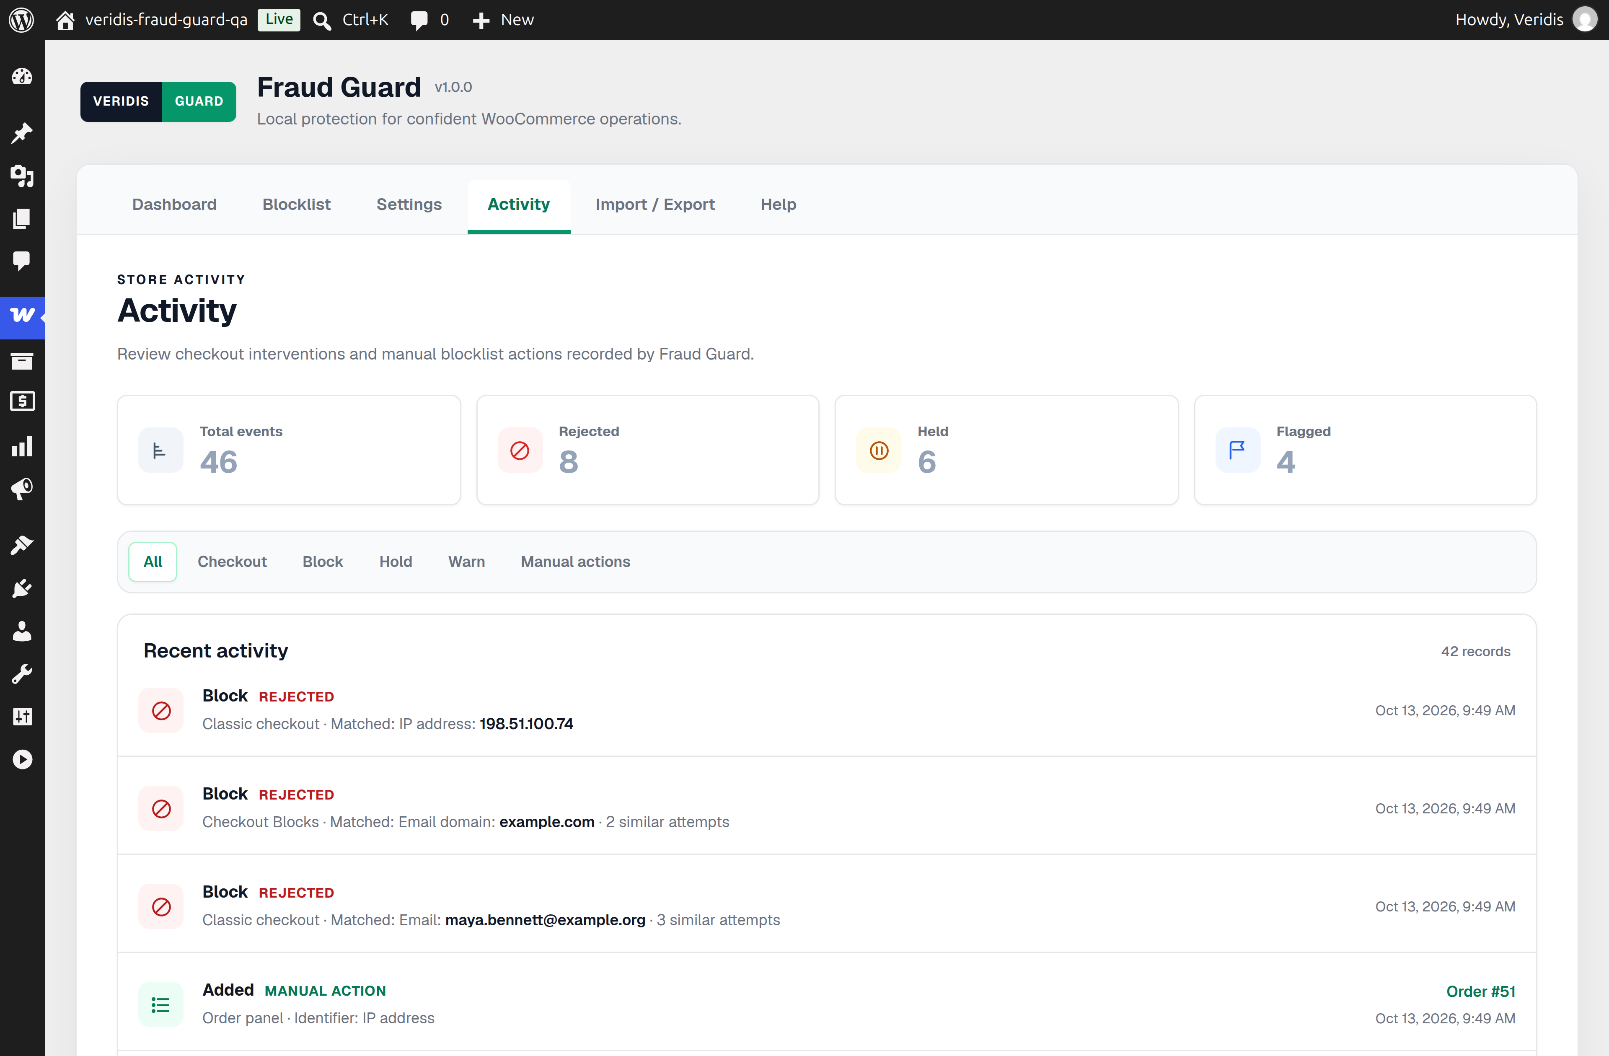This screenshot has height=1056, width=1609.
Task: Open Analytics bar chart icon in sidebar
Action: 22,446
